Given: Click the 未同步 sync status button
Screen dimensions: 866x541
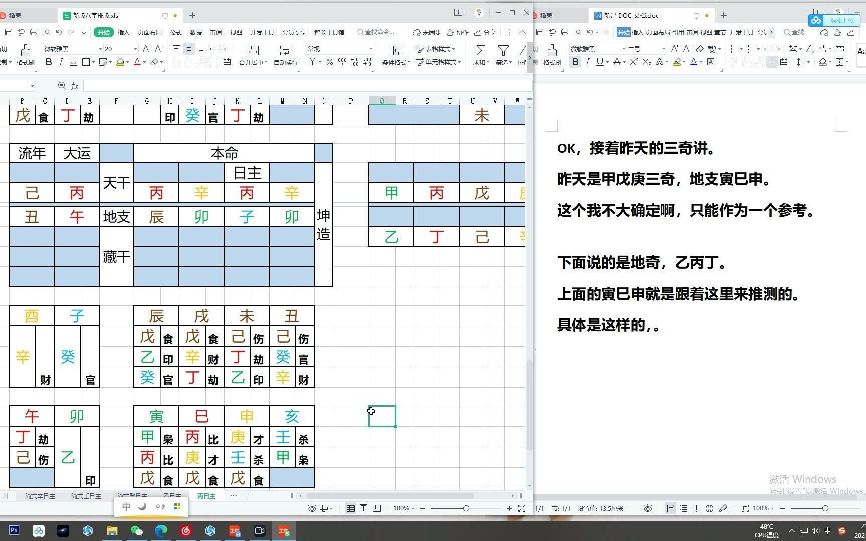Looking at the screenshot, I should pos(426,32).
